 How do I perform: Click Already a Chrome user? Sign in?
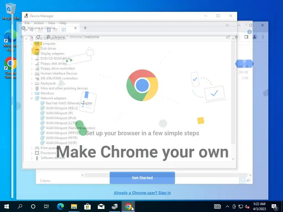142,193
